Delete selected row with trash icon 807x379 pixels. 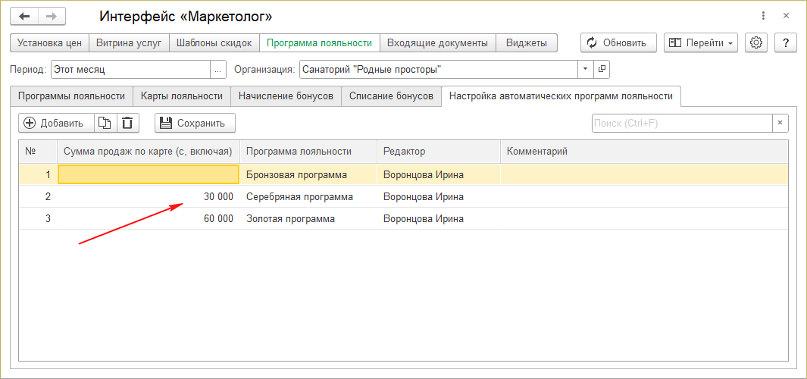coord(127,123)
